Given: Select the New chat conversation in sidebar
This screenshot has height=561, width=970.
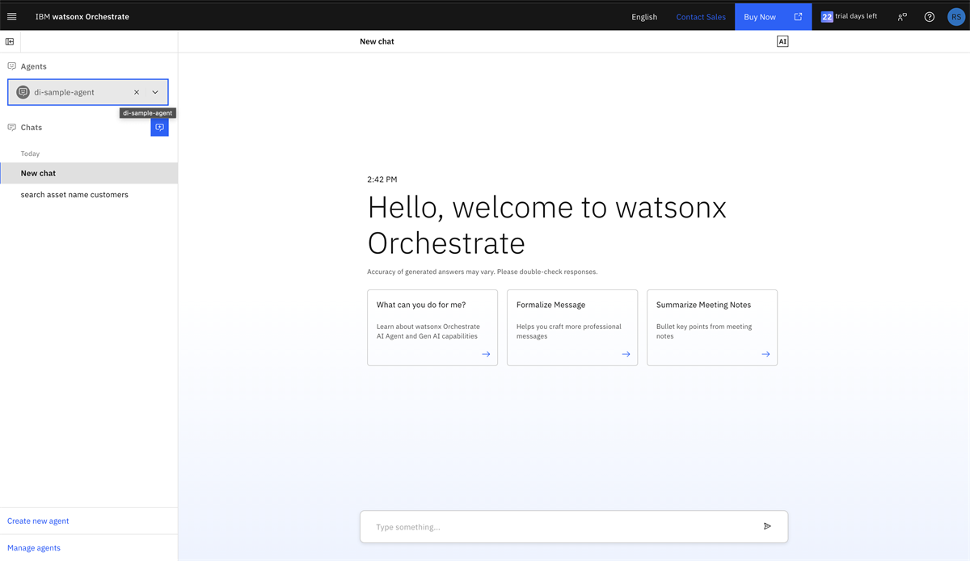Looking at the screenshot, I should point(89,173).
